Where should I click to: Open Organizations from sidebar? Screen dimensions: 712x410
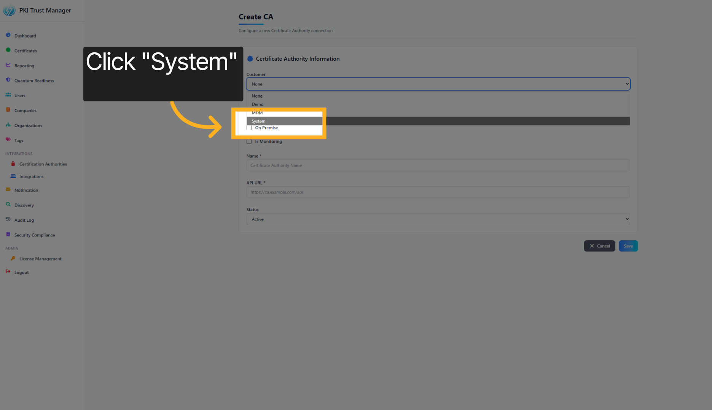[28, 125]
